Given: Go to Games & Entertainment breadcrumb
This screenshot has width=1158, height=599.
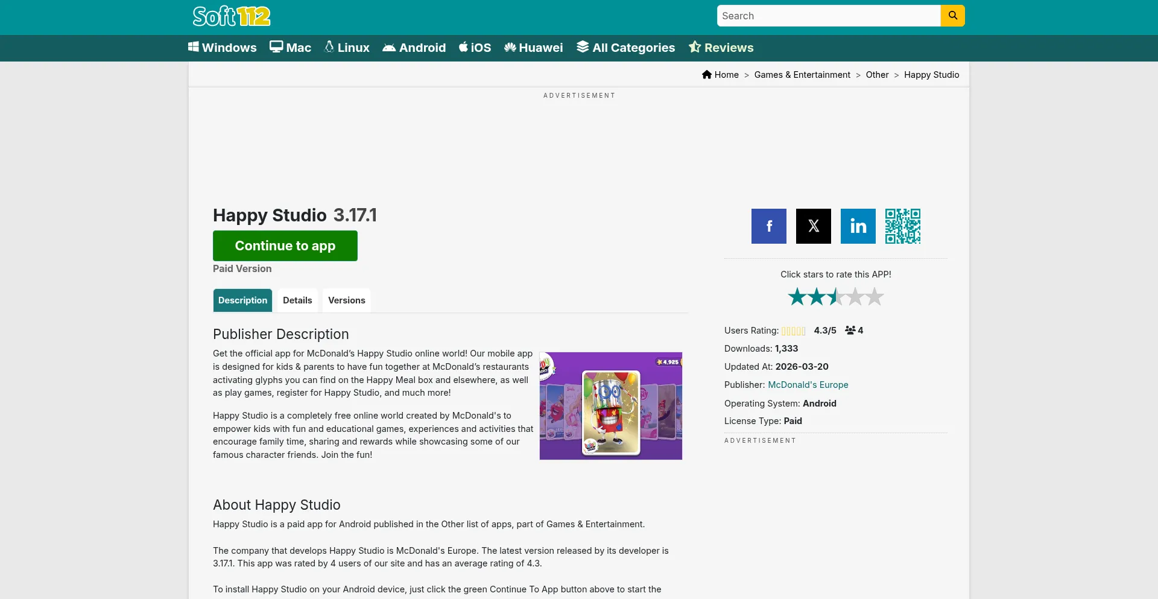Looking at the screenshot, I should coord(802,75).
